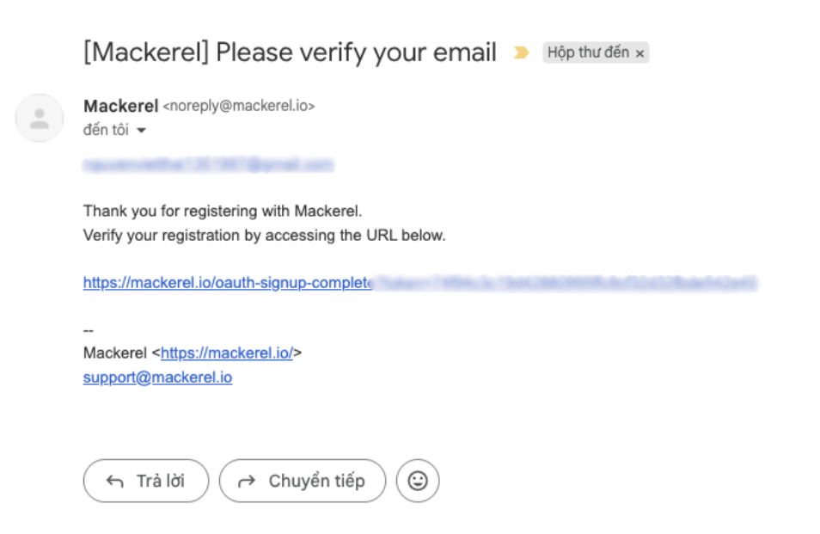Click the support@mackerel.io email link

tap(157, 377)
